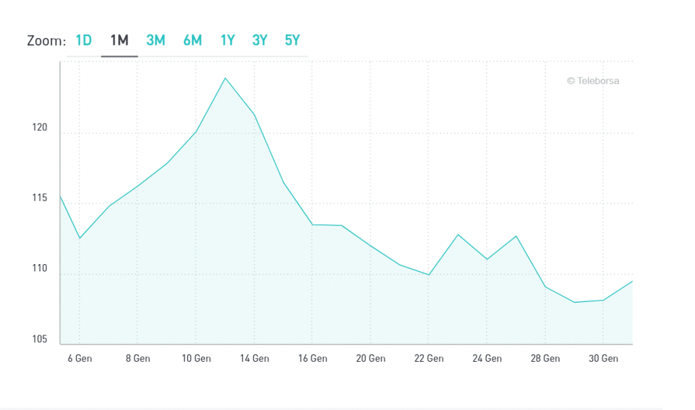This screenshot has height=410, width=695.
Task: Switch chart to 6M zoom
Action: tap(192, 41)
